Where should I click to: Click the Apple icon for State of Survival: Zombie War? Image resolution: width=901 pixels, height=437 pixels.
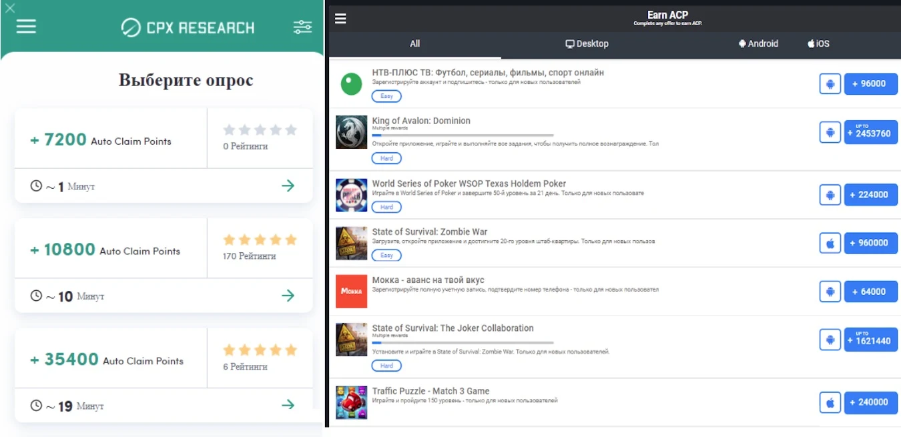(x=830, y=243)
